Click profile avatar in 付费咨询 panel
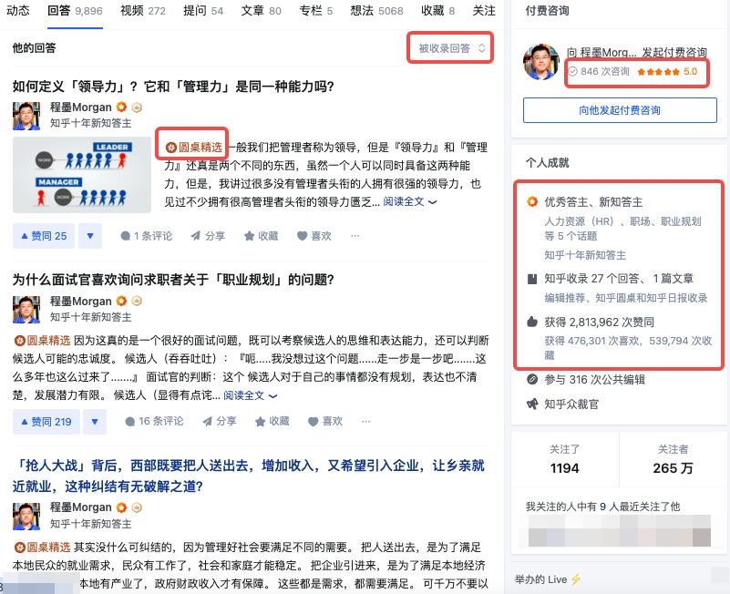The image size is (730, 594). 541,62
